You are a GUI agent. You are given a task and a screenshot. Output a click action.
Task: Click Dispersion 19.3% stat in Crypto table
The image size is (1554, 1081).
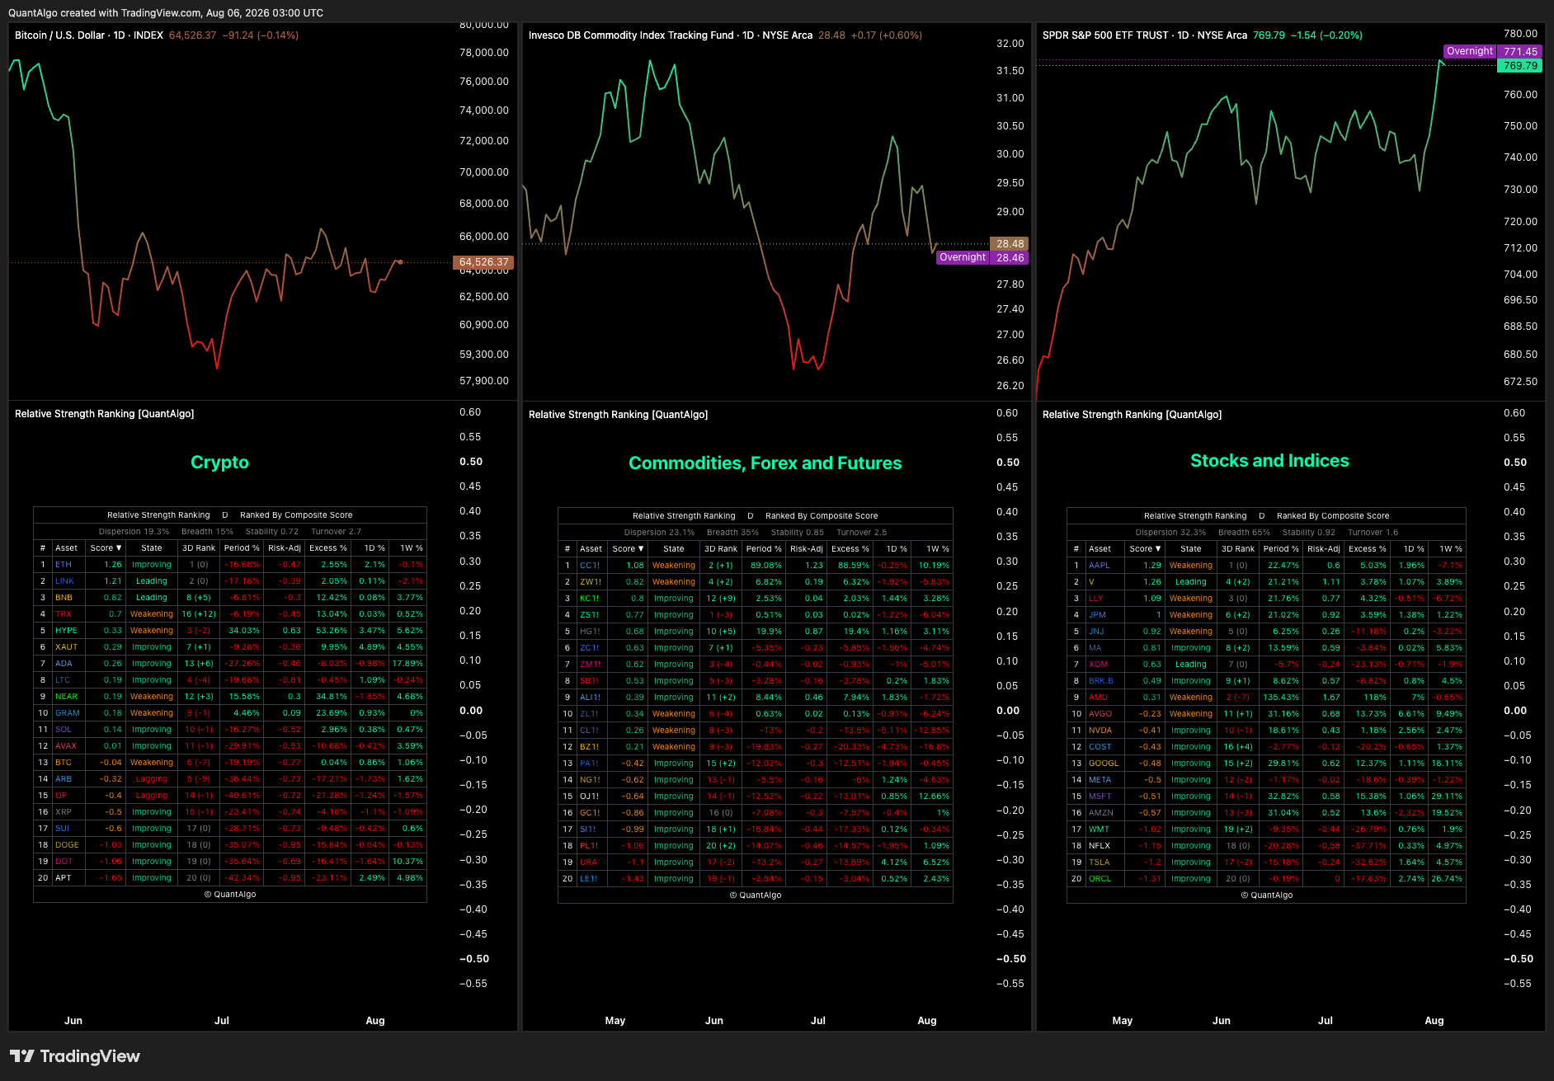(x=134, y=532)
